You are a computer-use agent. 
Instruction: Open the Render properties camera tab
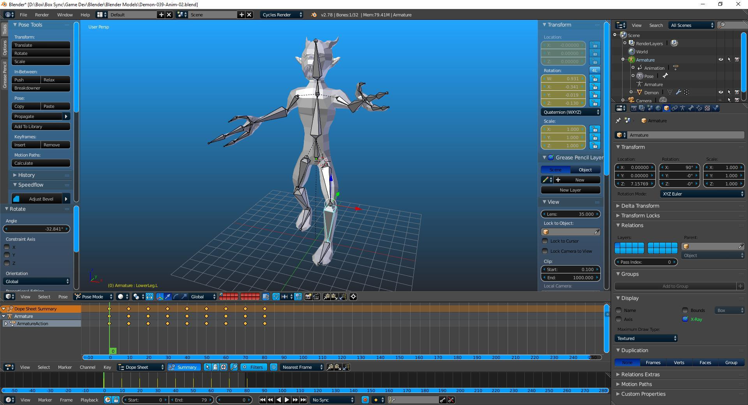tap(634, 108)
